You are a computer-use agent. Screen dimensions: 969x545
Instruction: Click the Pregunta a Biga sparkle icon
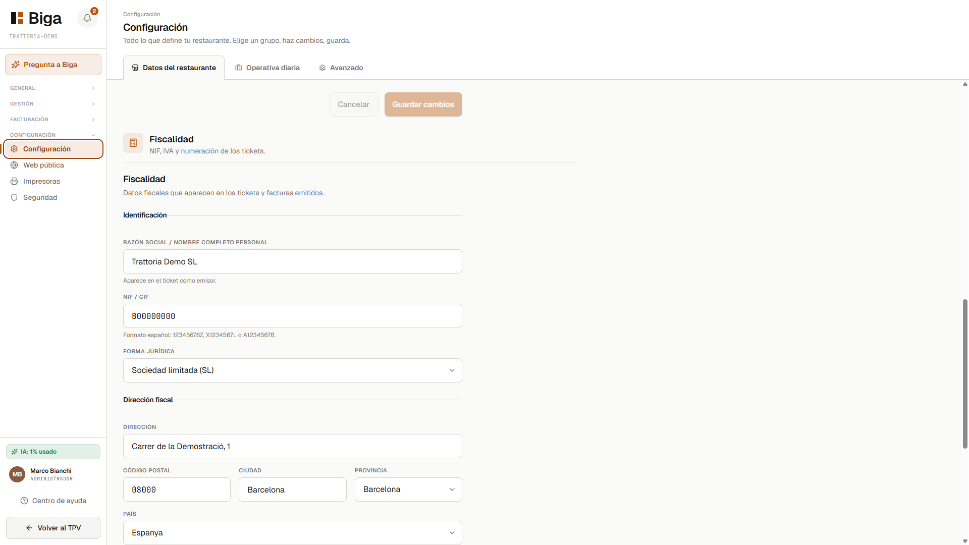click(x=16, y=65)
